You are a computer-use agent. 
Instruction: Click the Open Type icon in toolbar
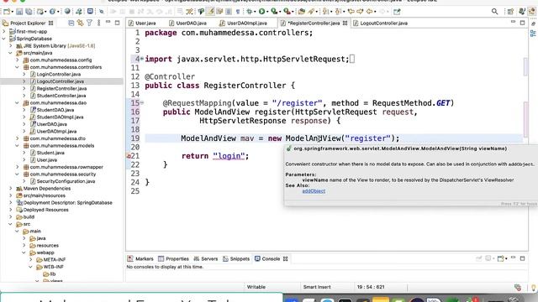pyautogui.click(x=302, y=12)
